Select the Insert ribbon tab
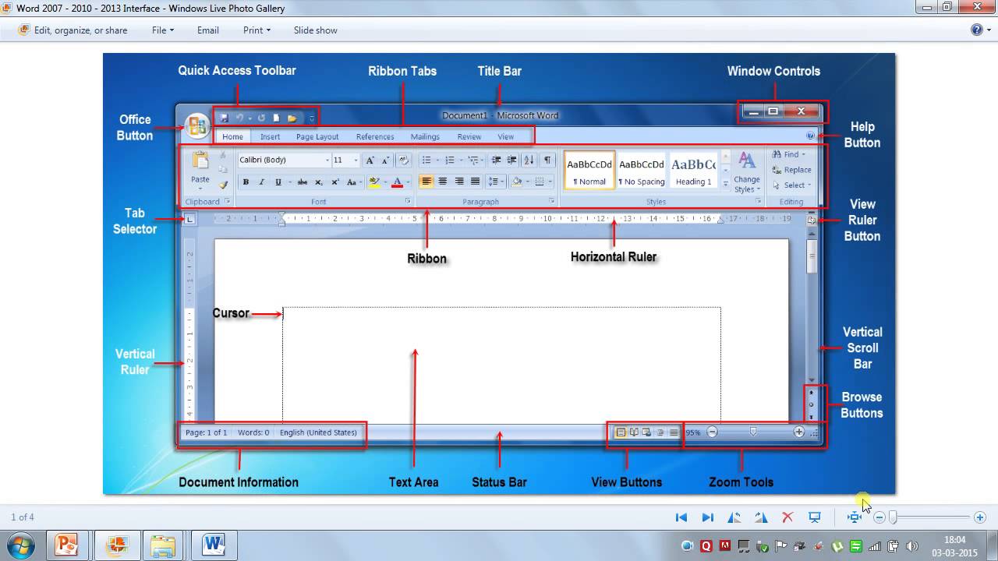 pyautogui.click(x=270, y=136)
